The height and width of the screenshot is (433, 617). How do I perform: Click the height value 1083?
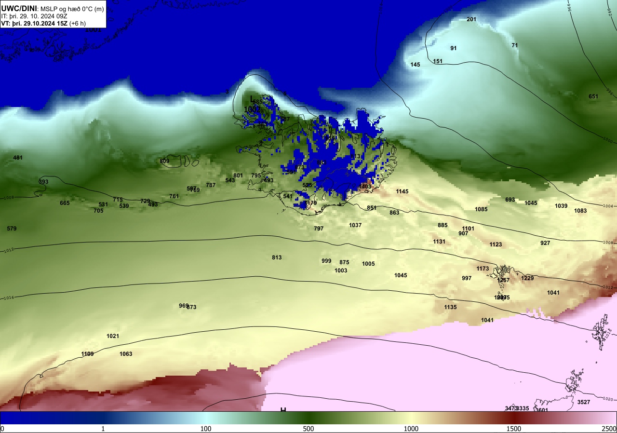point(580,211)
